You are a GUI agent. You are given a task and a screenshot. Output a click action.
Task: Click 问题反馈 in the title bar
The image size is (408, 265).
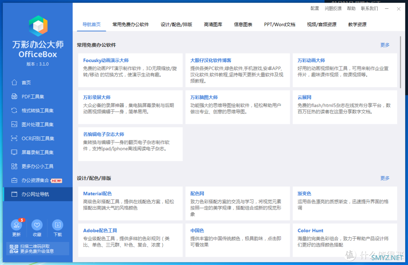[x=333, y=9]
